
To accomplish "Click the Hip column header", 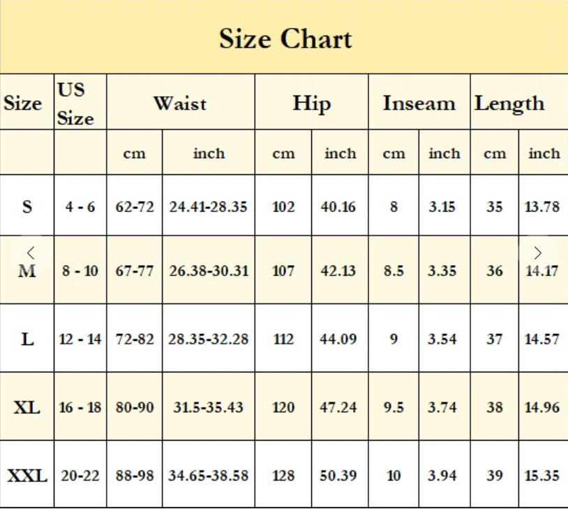I will (x=311, y=103).
